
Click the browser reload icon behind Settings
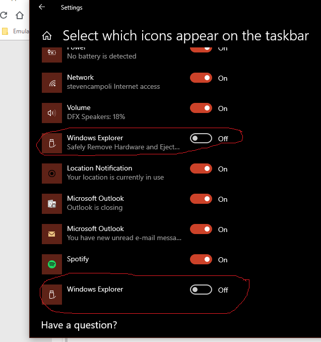[4, 15]
